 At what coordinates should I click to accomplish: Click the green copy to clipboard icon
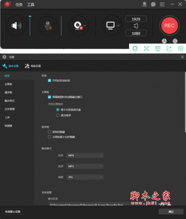click(x=135, y=49)
